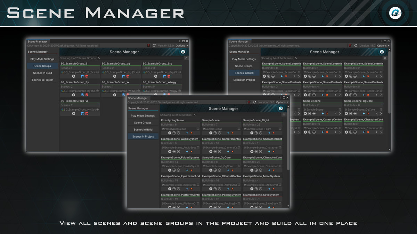The image size is (417, 234).
Task: Click the minus circle icon on ExampleScene_AudioSystem
Action: [x=178, y=151]
